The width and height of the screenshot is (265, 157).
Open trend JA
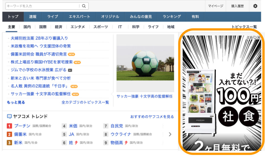click(71, 134)
